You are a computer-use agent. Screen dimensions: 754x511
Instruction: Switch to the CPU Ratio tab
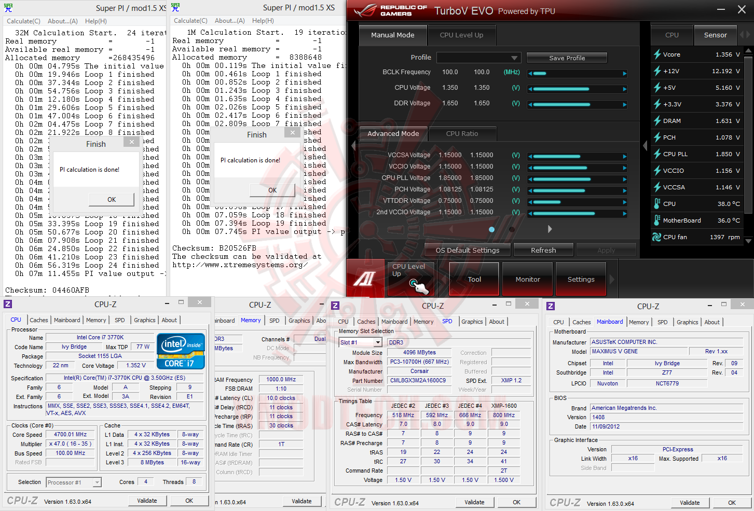[462, 134]
